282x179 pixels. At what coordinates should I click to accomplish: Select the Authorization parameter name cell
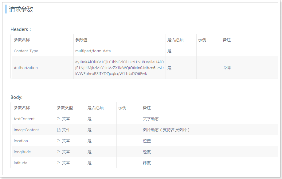pyautogui.click(x=26, y=68)
